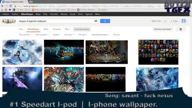Image resolution: width=192 pixels, height=108 pixels.
Task: Open the Elke periode dropdown
Action: point(25,35)
